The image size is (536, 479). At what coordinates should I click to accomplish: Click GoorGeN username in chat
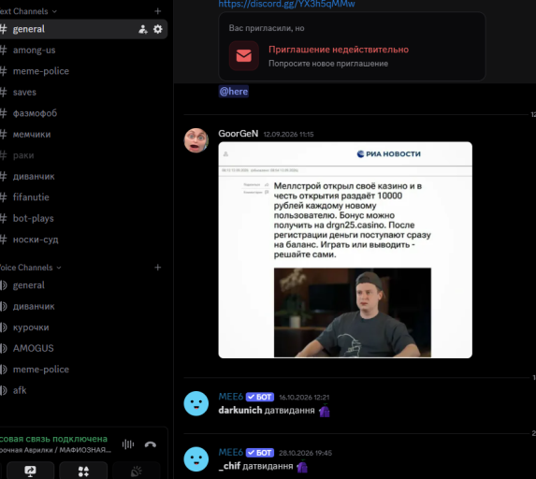tap(239, 134)
